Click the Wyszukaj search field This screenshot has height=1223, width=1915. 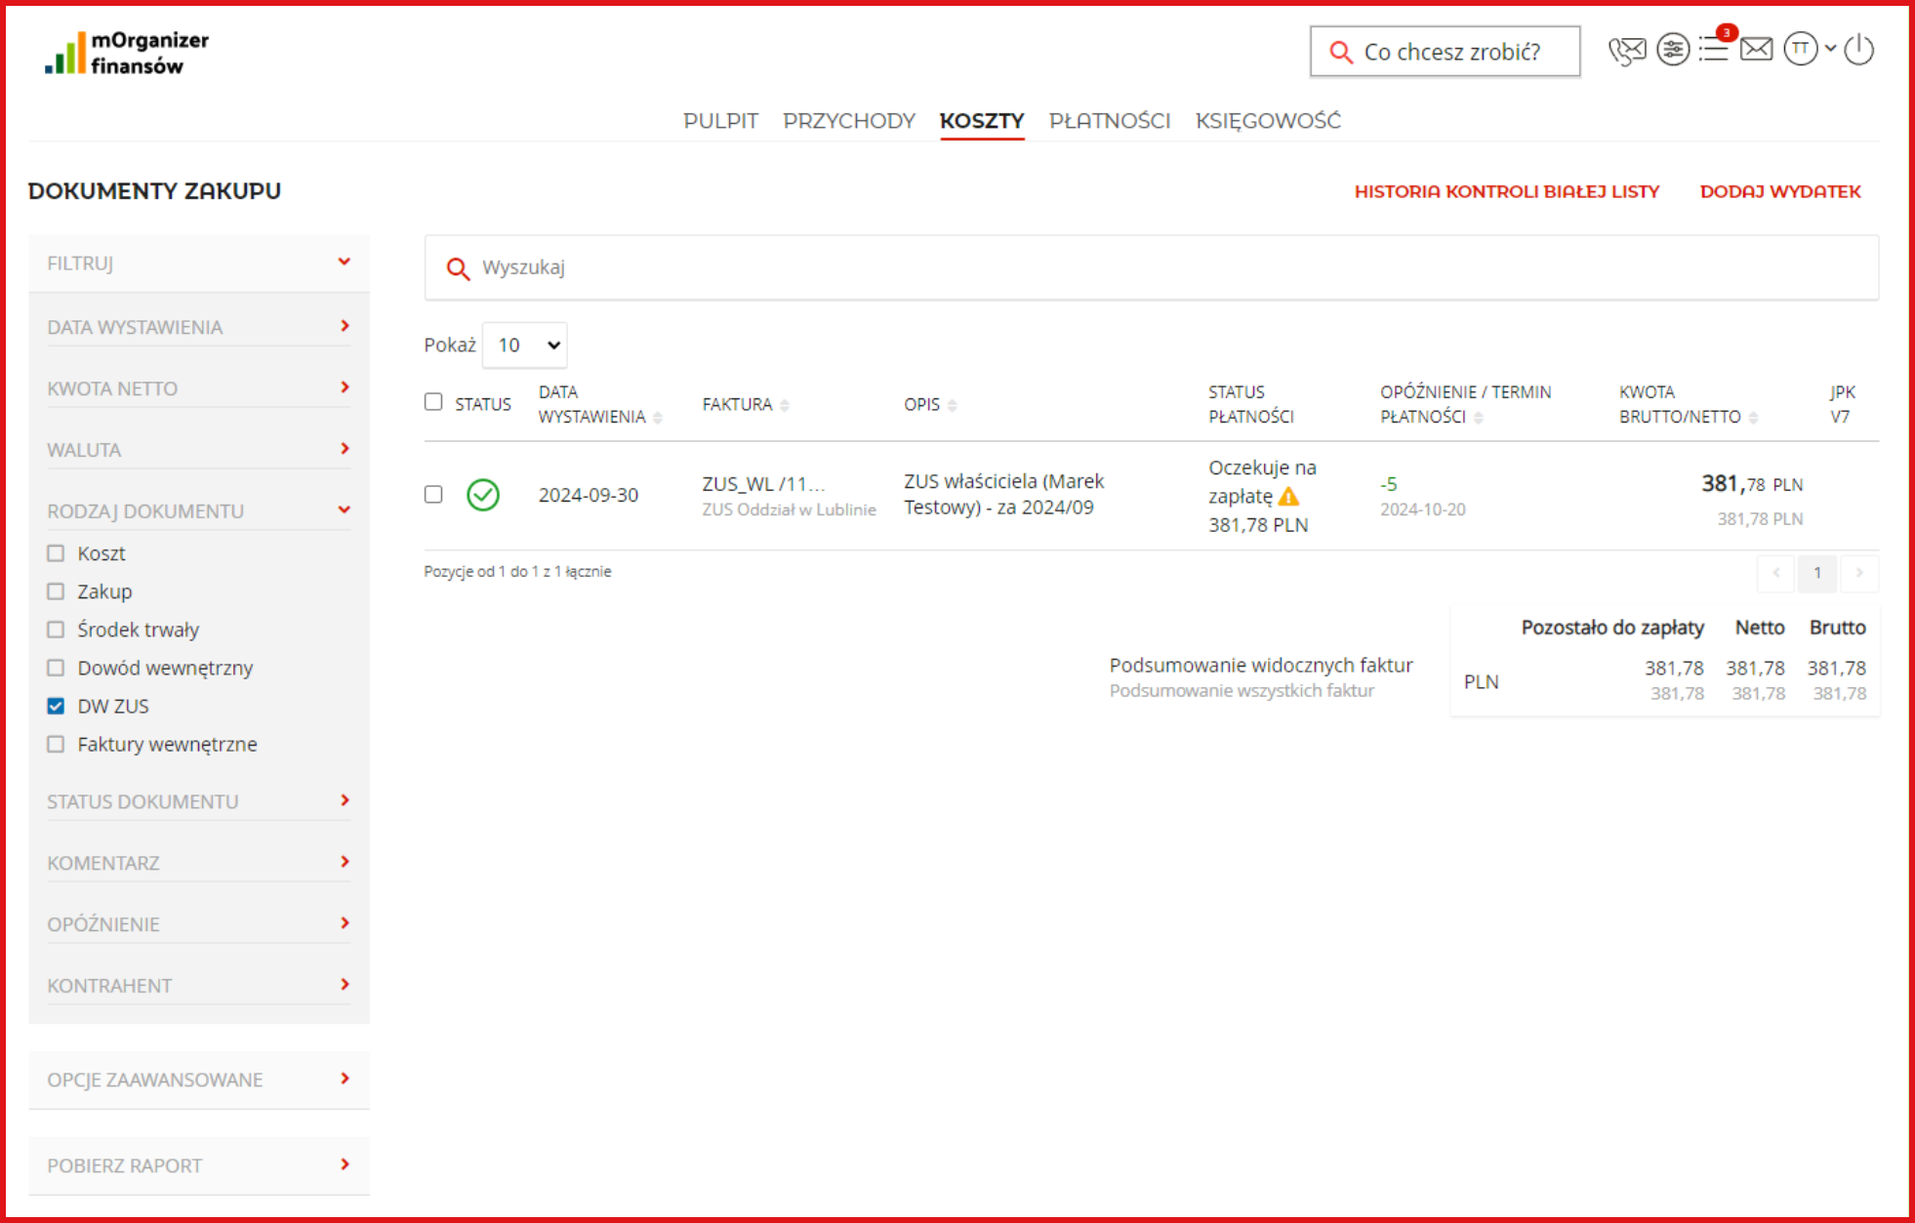1152,267
